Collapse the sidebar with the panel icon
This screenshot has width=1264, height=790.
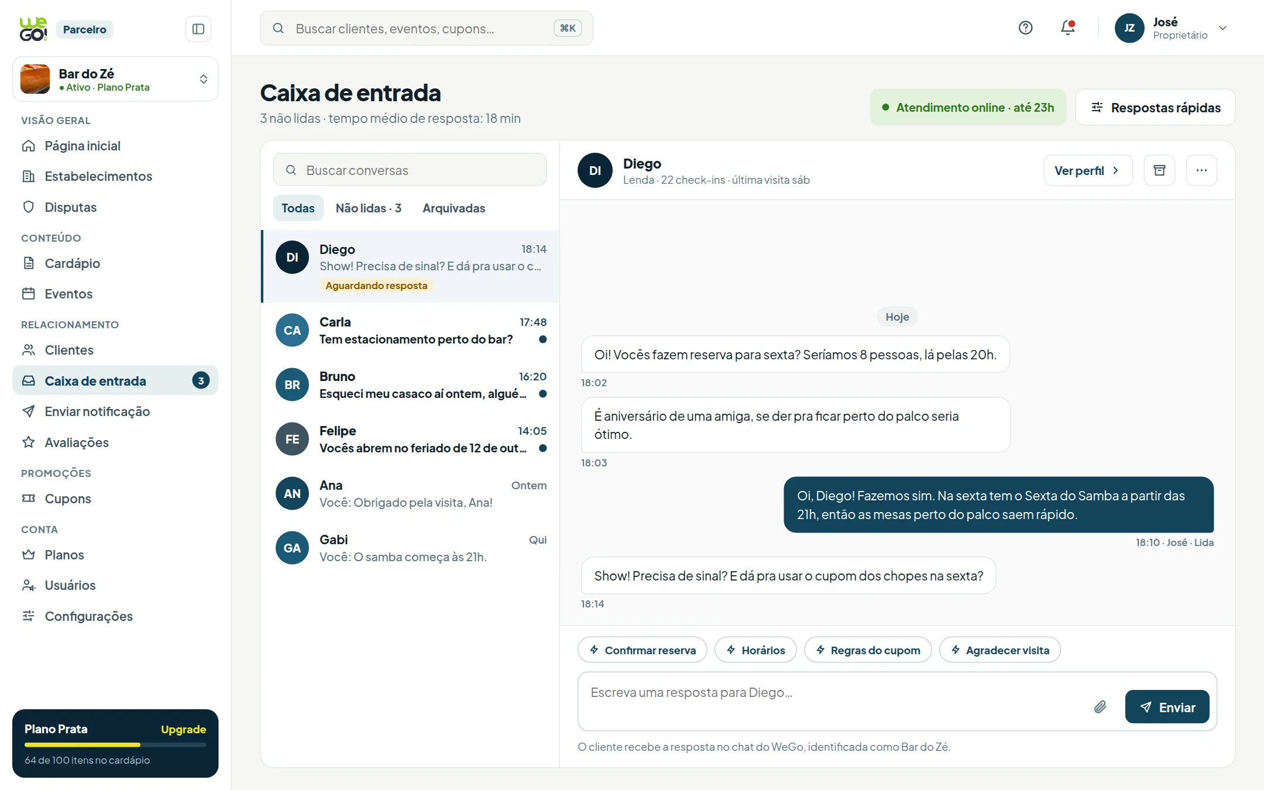pyautogui.click(x=198, y=29)
